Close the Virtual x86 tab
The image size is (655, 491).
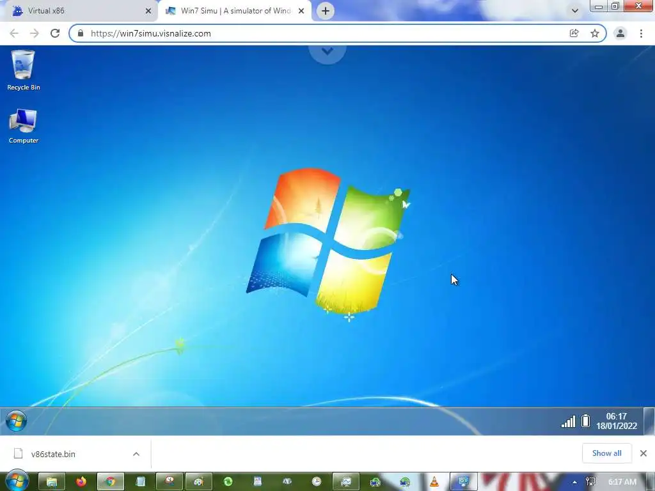click(148, 11)
